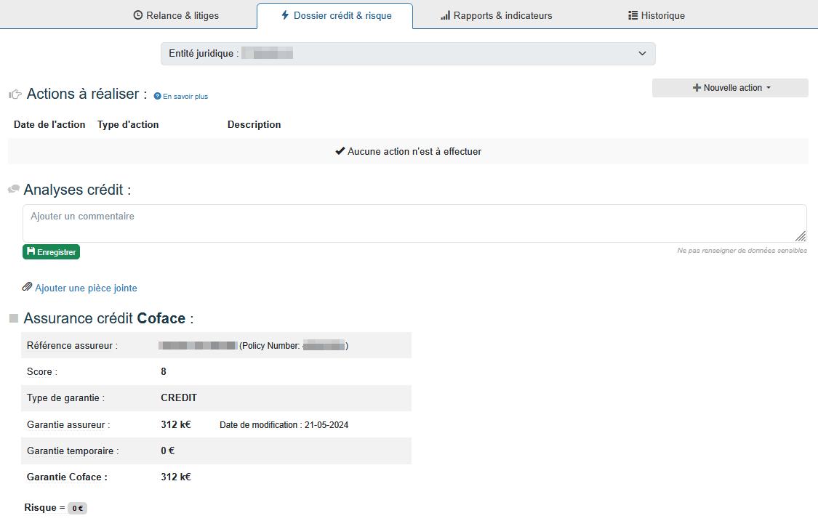
Task: Click in the Ajouter un commentaire field
Action: point(414,223)
